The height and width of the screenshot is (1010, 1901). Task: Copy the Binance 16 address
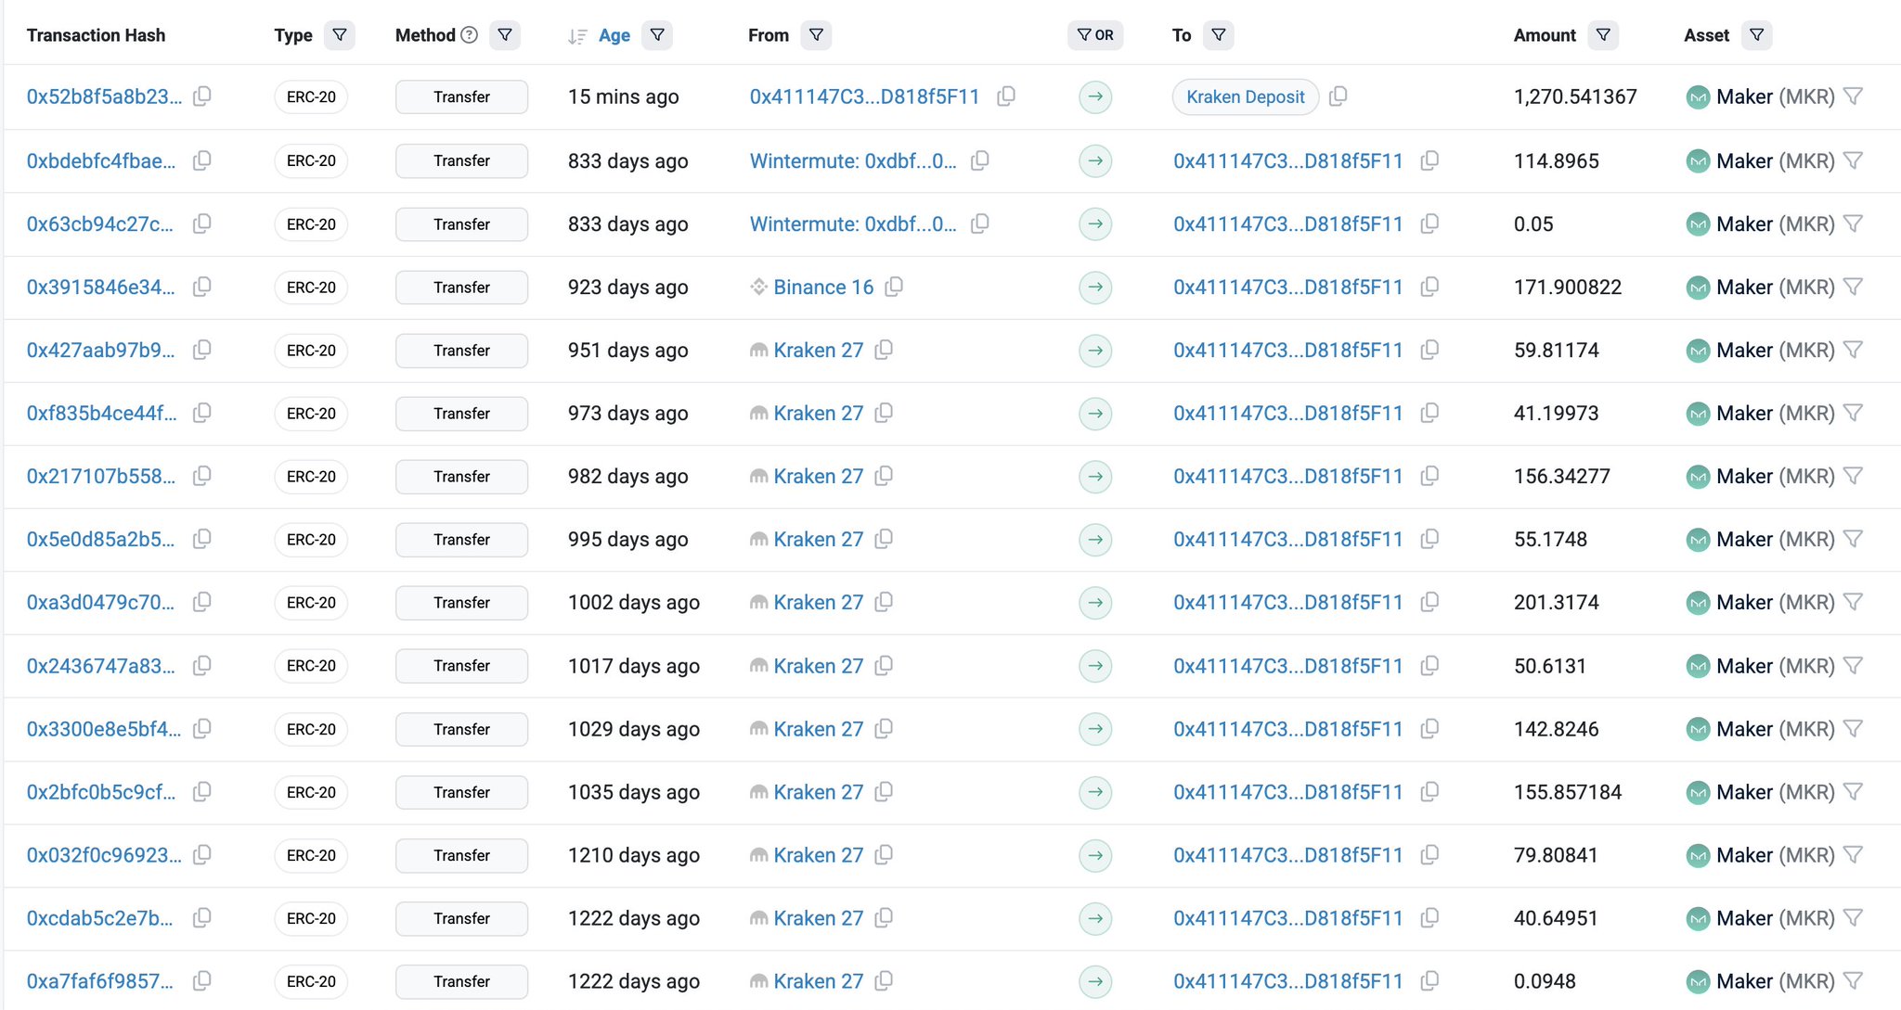tap(894, 288)
